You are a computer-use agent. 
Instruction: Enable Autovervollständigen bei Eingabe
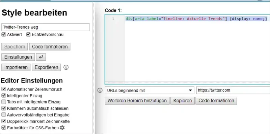[3, 115]
